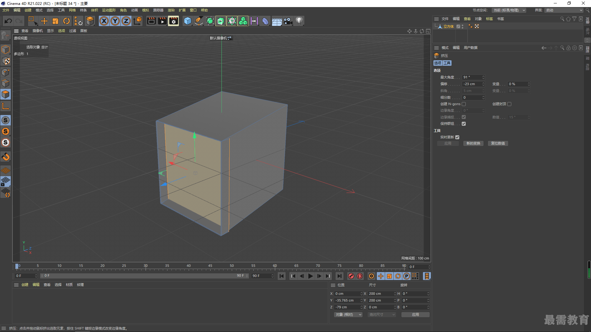The width and height of the screenshot is (591, 332).
Task: Click timeline playhead at frame 0
Action: 17,266
